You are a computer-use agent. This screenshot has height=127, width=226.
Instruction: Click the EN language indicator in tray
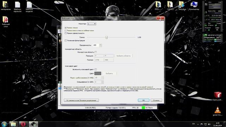click(x=194, y=124)
